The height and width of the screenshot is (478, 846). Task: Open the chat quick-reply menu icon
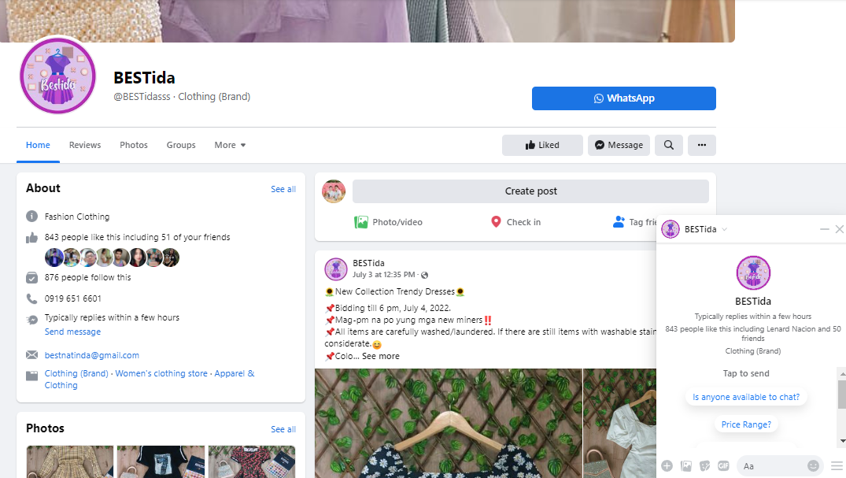point(837,465)
